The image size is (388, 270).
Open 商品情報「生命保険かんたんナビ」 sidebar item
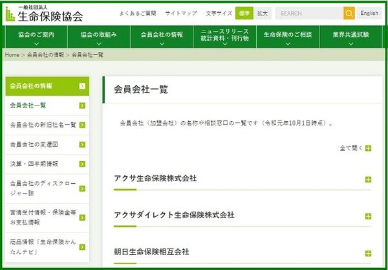pyautogui.click(x=47, y=247)
